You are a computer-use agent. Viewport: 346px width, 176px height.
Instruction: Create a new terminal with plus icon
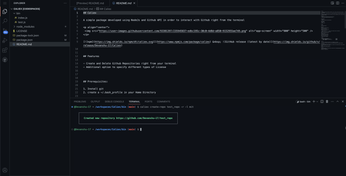click(314, 102)
